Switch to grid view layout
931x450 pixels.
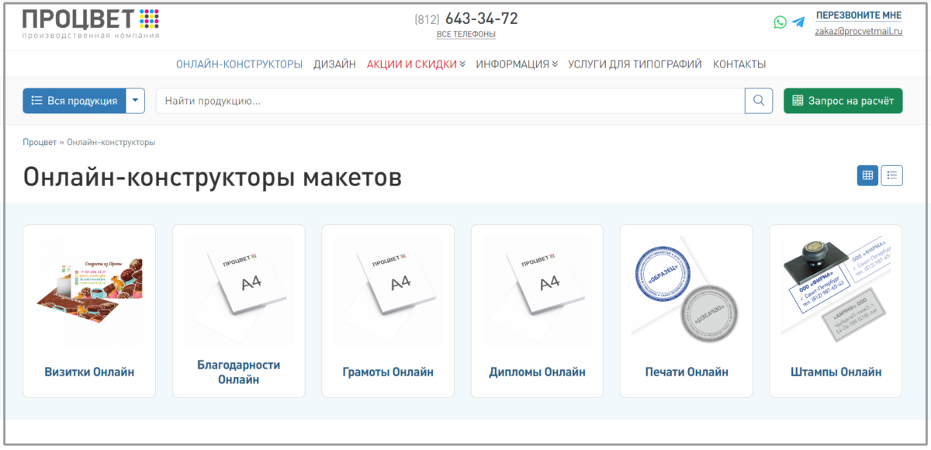[867, 175]
